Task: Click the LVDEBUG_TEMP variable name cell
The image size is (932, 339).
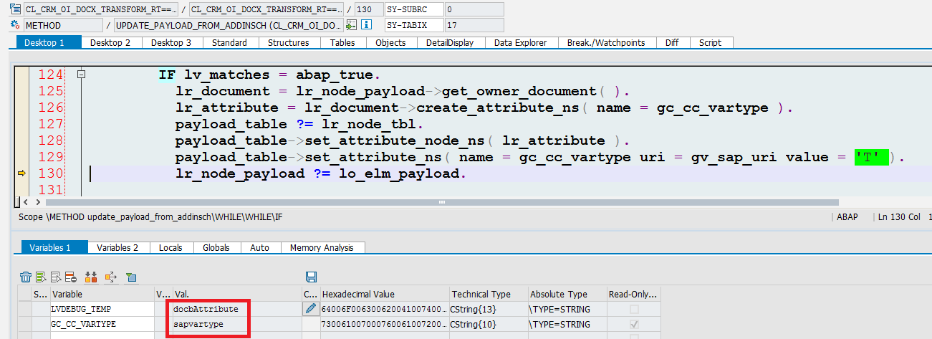Action: (x=102, y=309)
